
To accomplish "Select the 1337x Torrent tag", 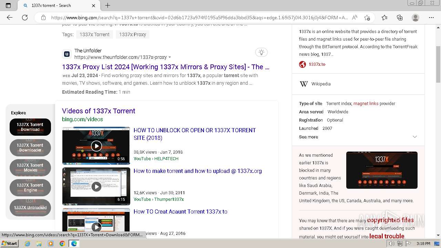I will pyautogui.click(x=94, y=34).
